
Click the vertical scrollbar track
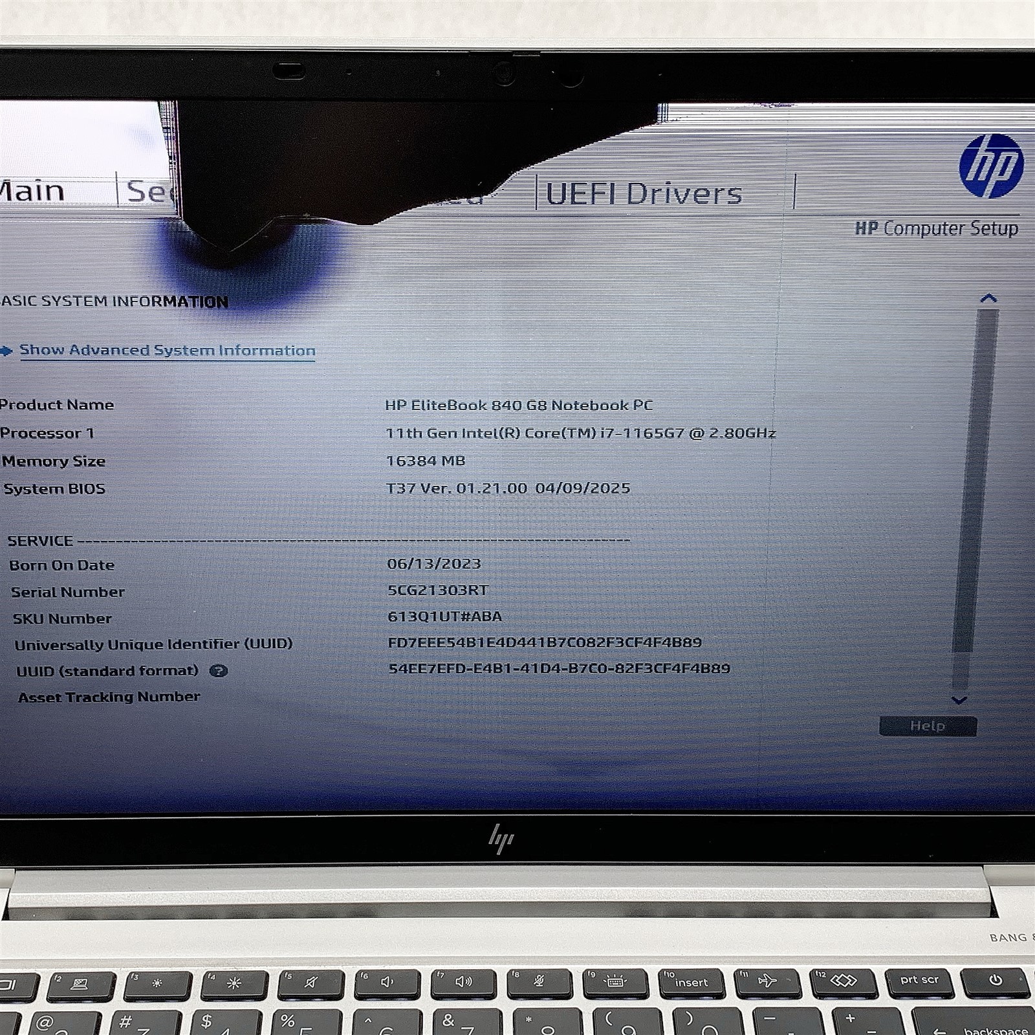point(975,498)
